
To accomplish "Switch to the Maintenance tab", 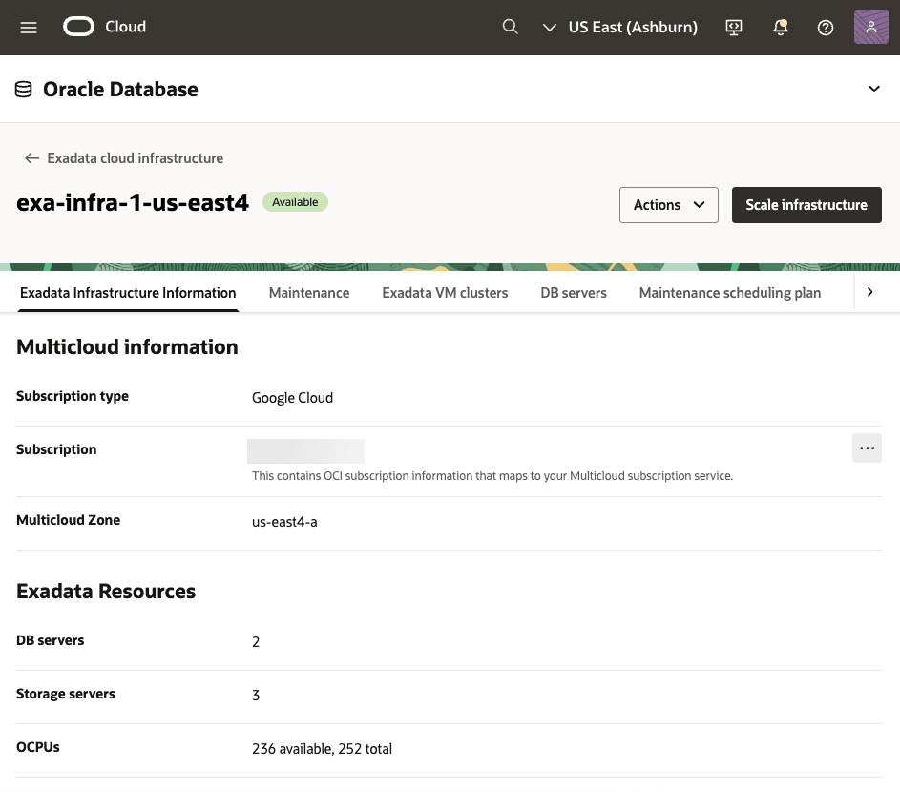I will pyautogui.click(x=308, y=293).
